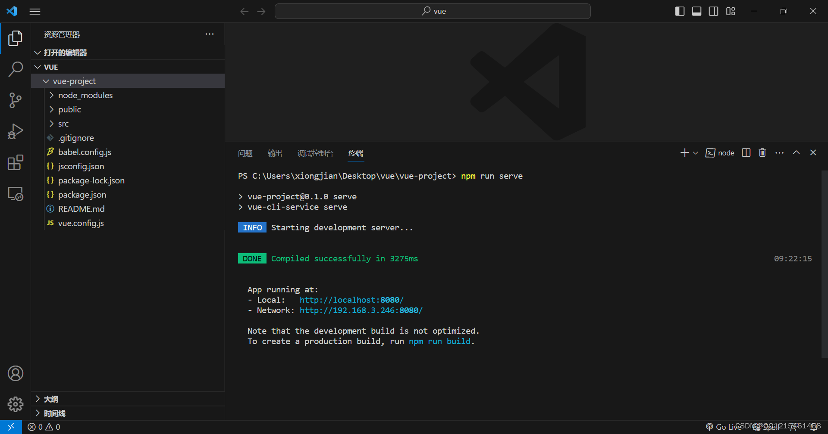
Task: Click the 'npm run build' text in terminal
Action: [x=439, y=341]
